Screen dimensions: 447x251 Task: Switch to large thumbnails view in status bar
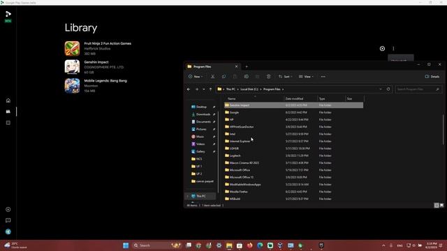441,205
